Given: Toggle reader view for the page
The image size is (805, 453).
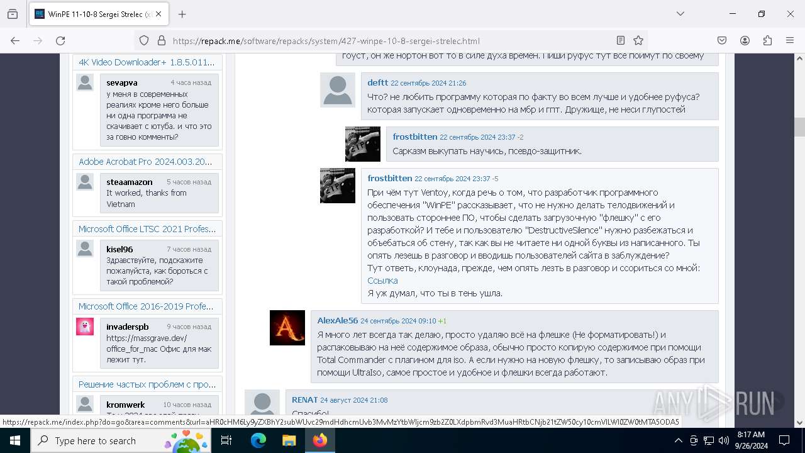Looking at the screenshot, I should tap(621, 40).
